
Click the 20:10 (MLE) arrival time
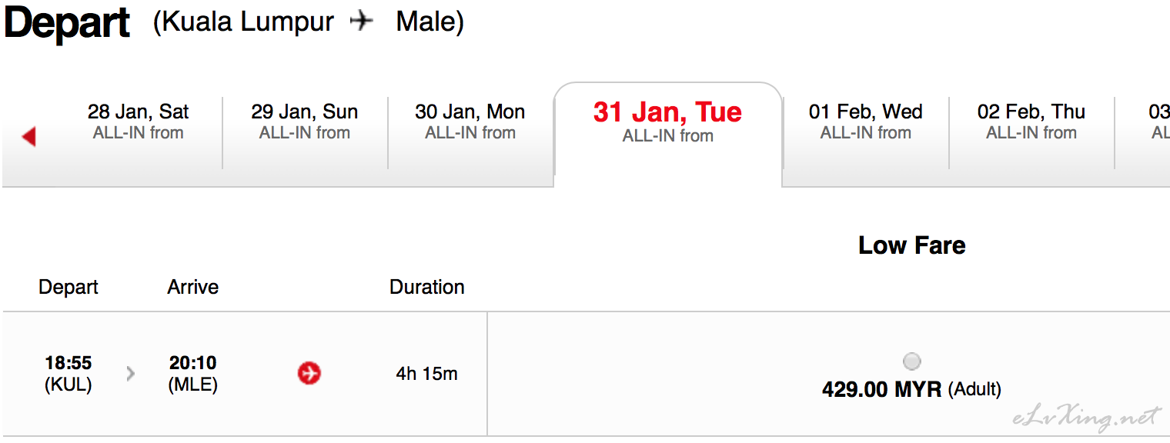click(x=193, y=374)
